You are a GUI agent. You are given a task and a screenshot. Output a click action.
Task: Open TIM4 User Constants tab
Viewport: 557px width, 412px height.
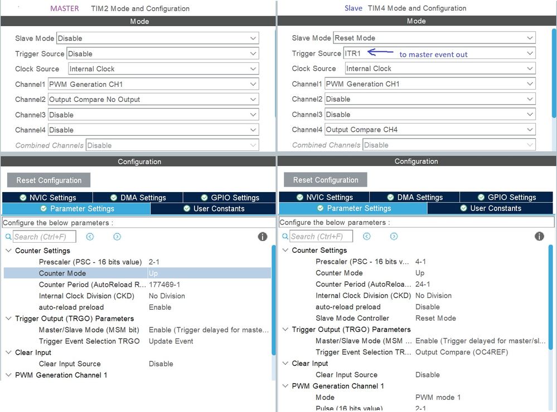point(490,208)
